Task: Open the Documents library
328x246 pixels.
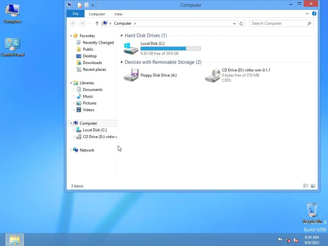Action: tap(93, 90)
